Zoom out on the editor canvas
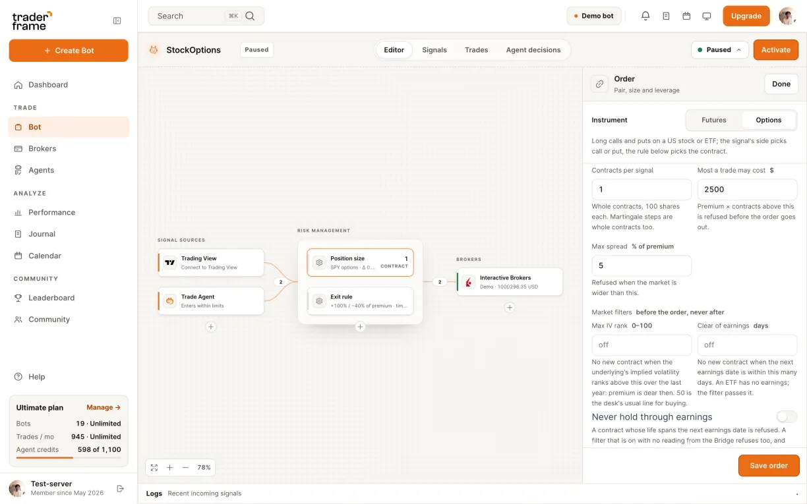This screenshot has height=504, width=807. pyautogui.click(x=185, y=467)
